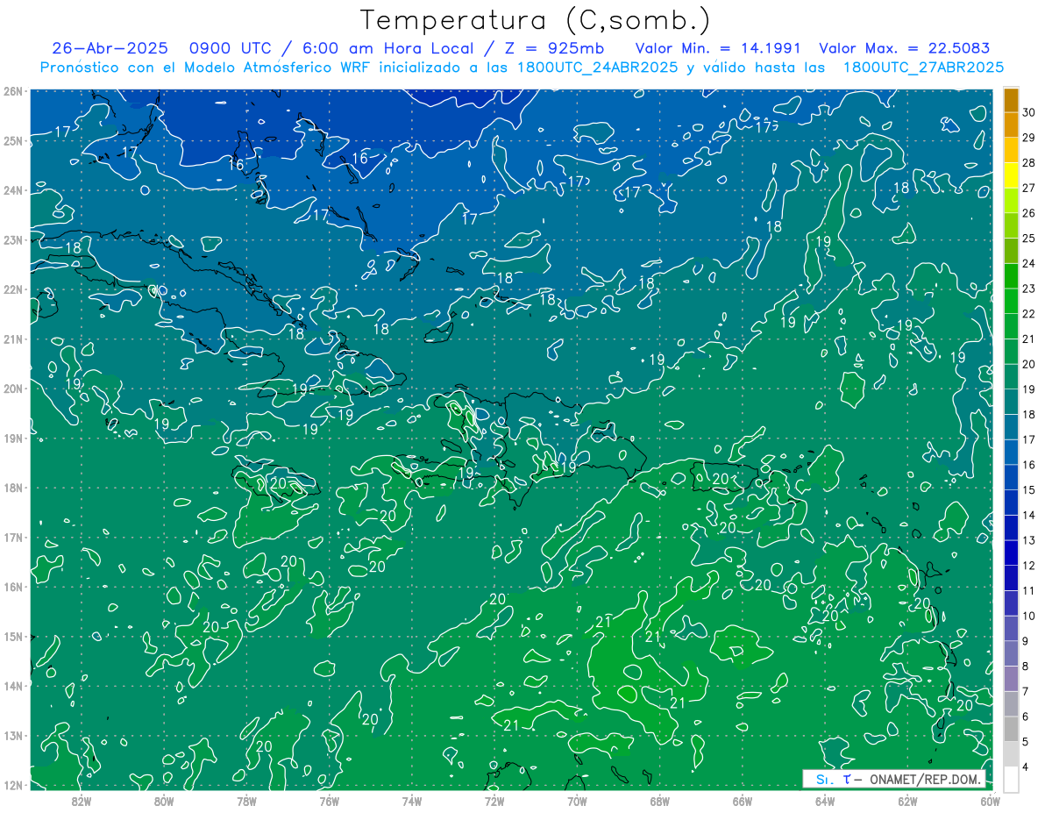The width and height of the screenshot is (1052, 813).
Task: Click the "62W" longitude axis label
Action: (907, 801)
